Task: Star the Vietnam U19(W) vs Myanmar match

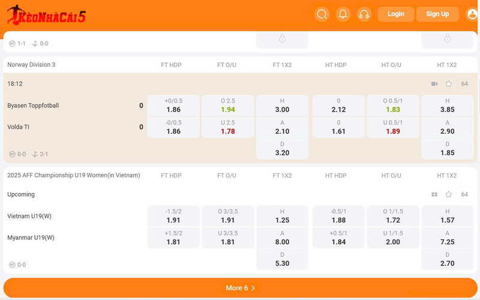Action: (448, 194)
